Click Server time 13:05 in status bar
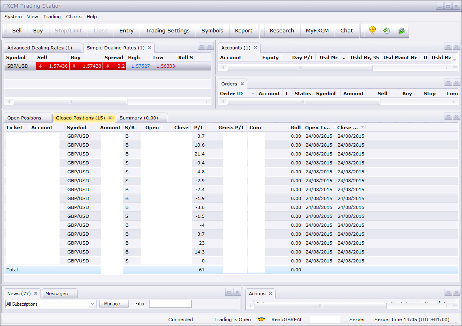462x326 pixels. coord(412,320)
